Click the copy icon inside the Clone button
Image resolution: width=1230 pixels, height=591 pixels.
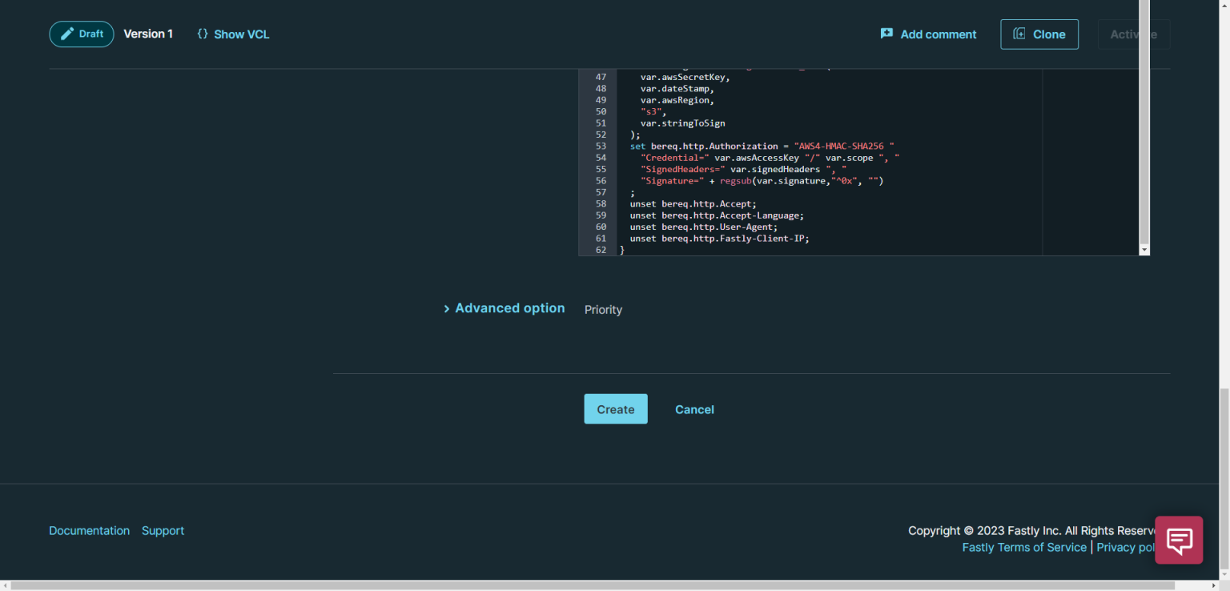1019,34
